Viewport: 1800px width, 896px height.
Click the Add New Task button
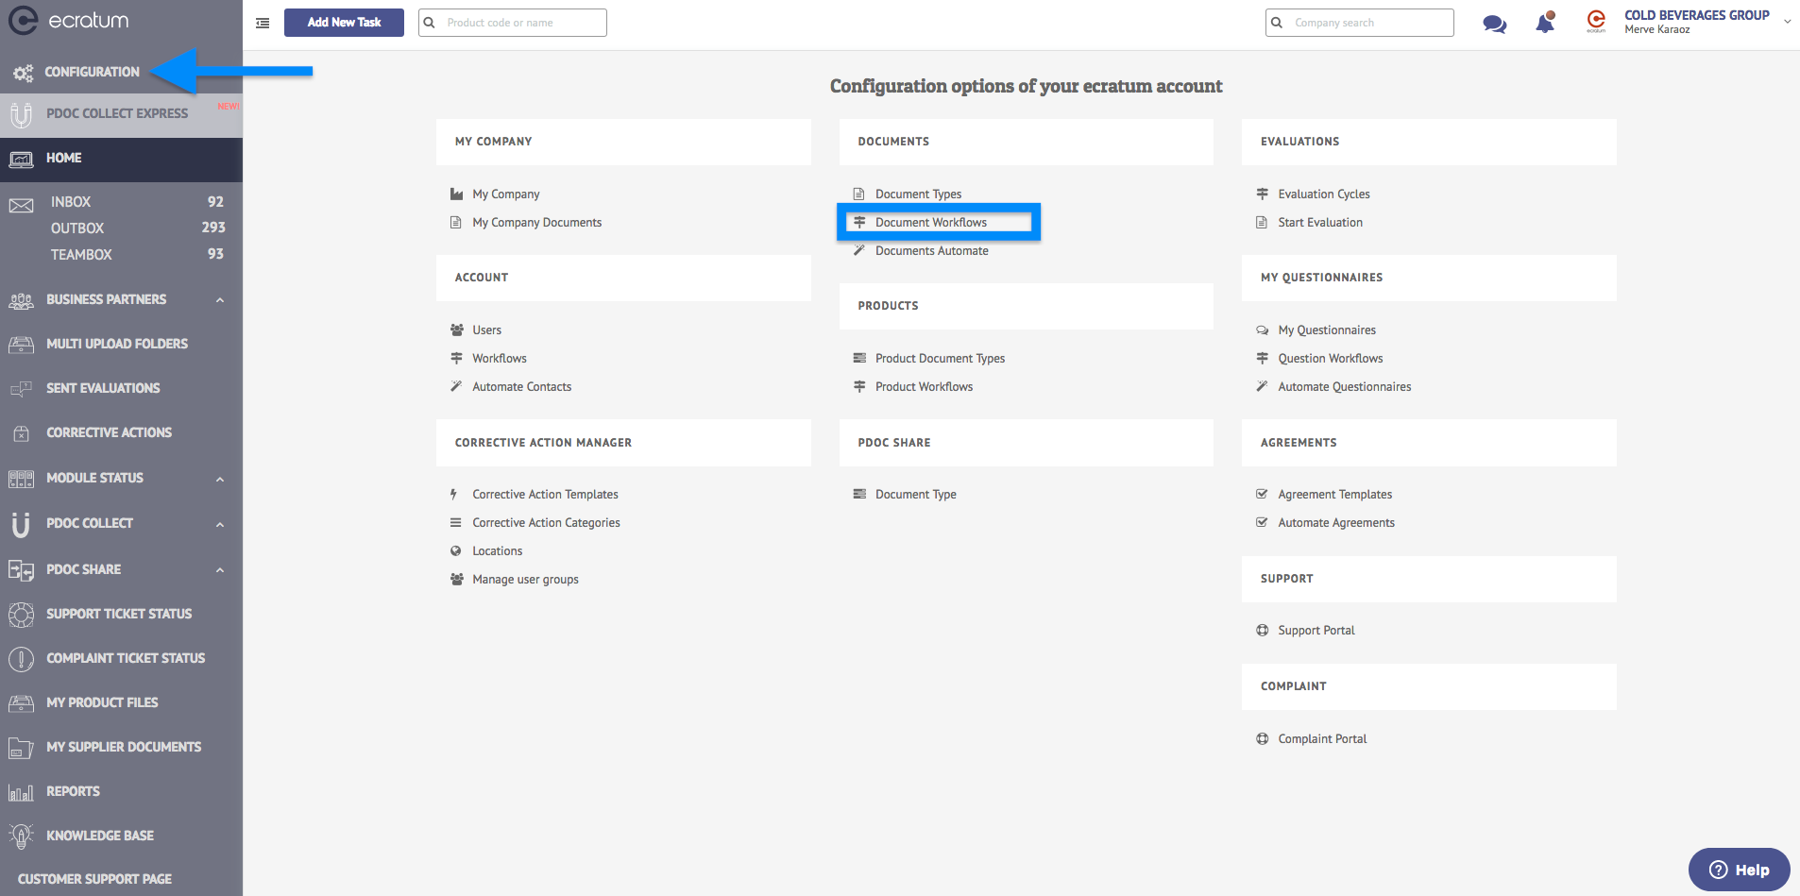(x=344, y=23)
